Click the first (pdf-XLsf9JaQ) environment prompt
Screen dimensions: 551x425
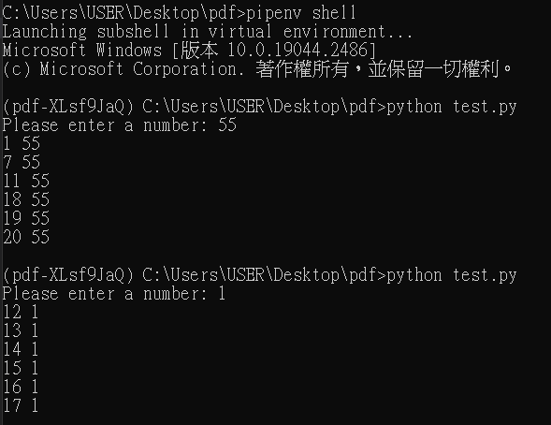68,107
